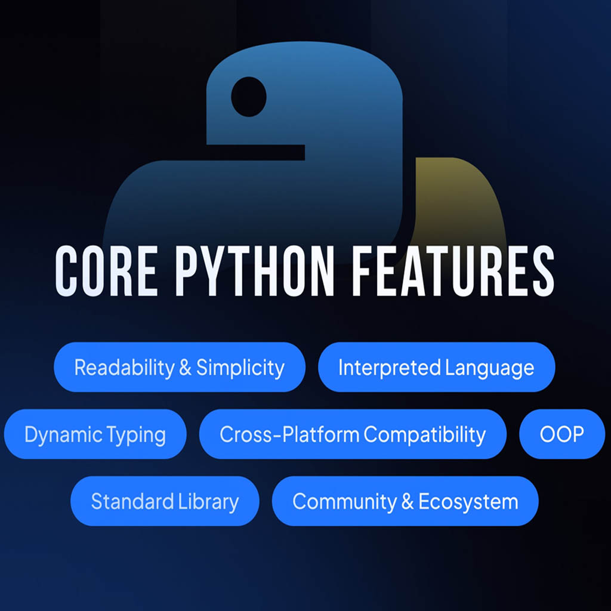Select the Interpreted Language pill
611x611 pixels.
point(436,367)
